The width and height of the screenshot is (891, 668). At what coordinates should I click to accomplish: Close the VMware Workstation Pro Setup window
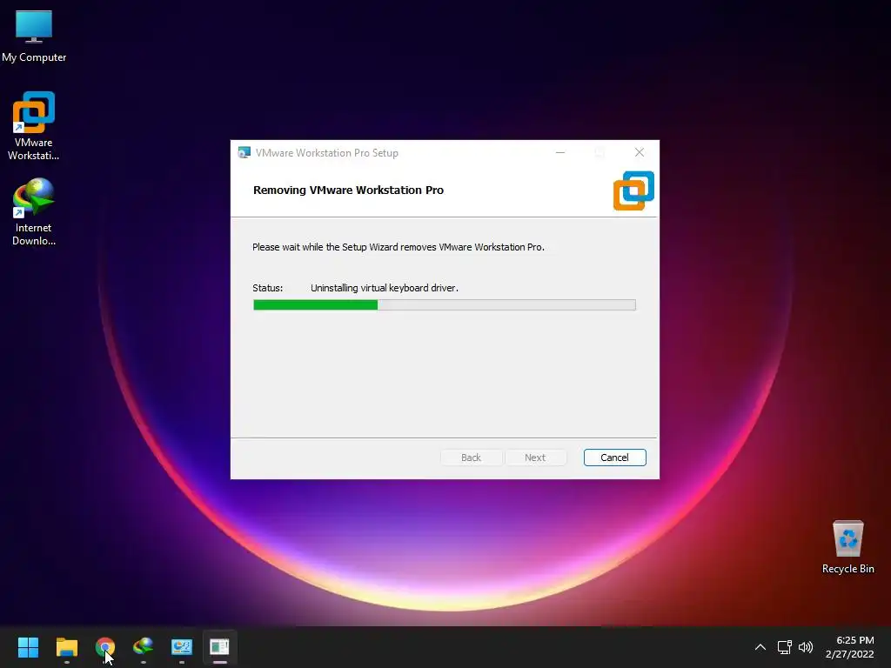(x=640, y=152)
